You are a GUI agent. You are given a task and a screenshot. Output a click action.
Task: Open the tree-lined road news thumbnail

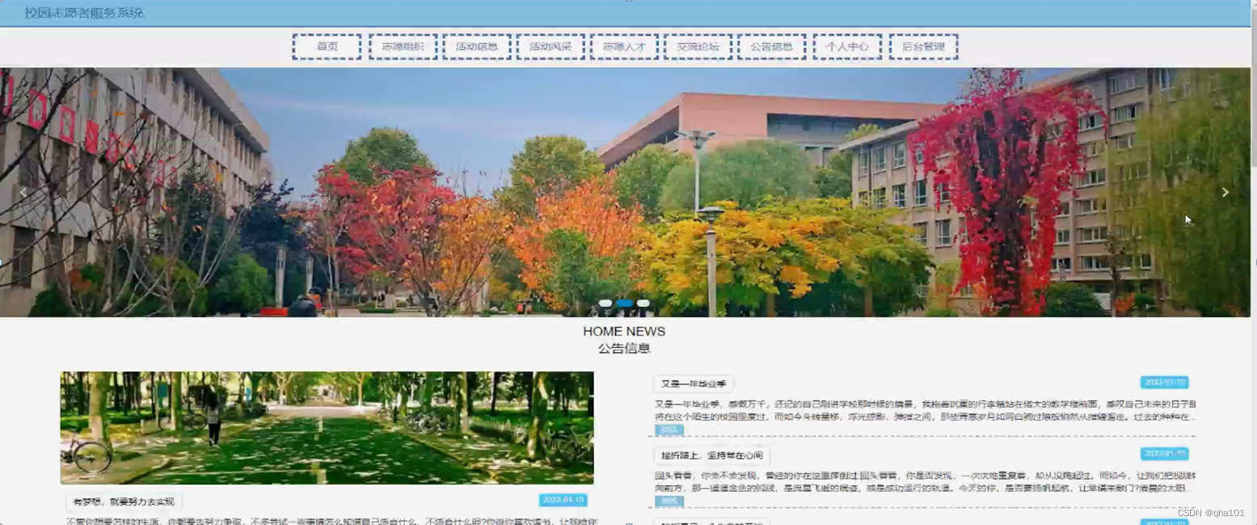pos(327,427)
